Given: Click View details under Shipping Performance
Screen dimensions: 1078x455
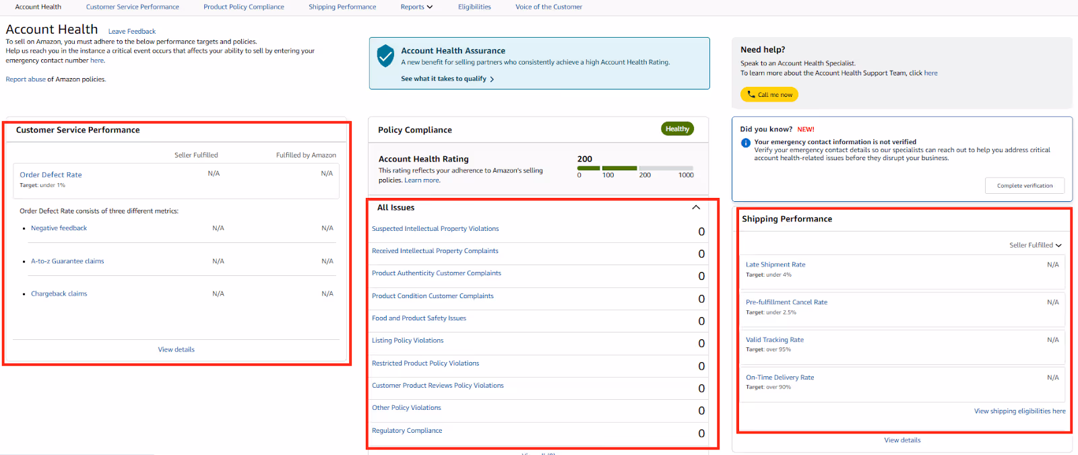Looking at the screenshot, I should click(x=902, y=440).
